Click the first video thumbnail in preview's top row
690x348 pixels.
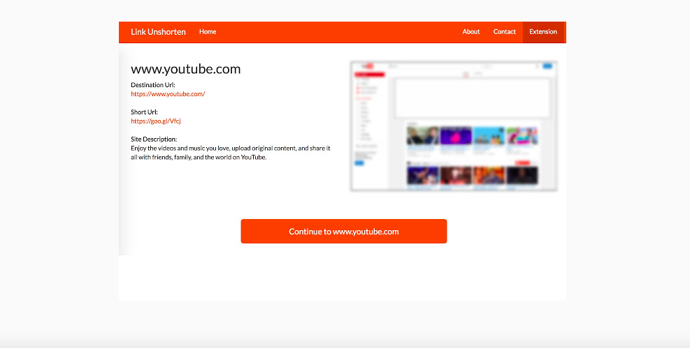point(422,135)
